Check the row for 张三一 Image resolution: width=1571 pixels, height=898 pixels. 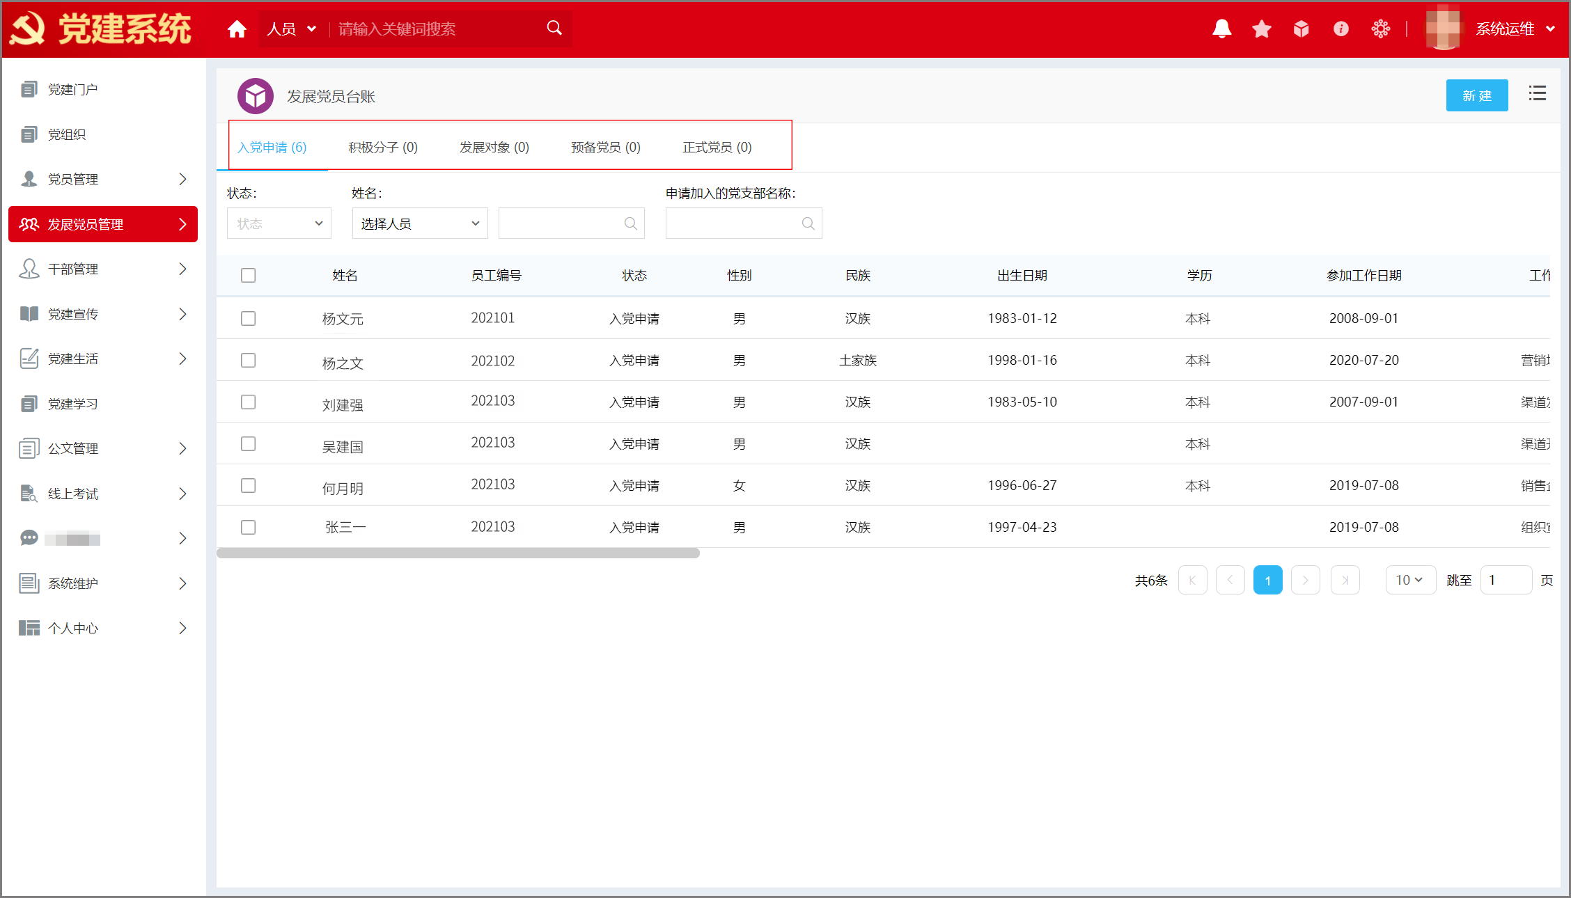pyautogui.click(x=248, y=527)
